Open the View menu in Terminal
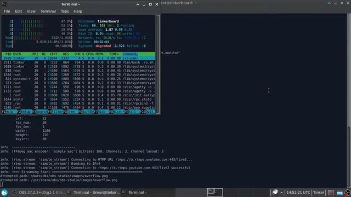This screenshot has height=197, width=351. pyautogui.click(x=31, y=11)
